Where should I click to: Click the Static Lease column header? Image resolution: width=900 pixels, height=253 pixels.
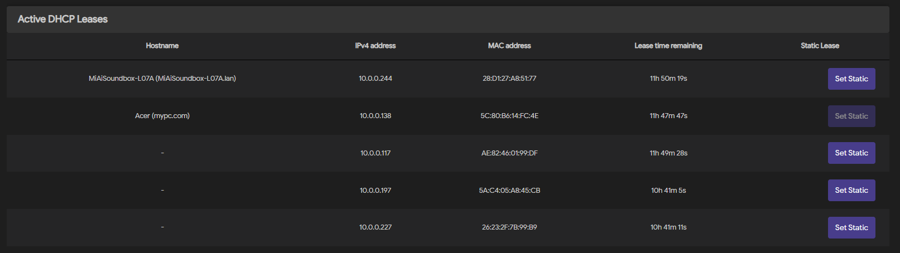click(820, 46)
